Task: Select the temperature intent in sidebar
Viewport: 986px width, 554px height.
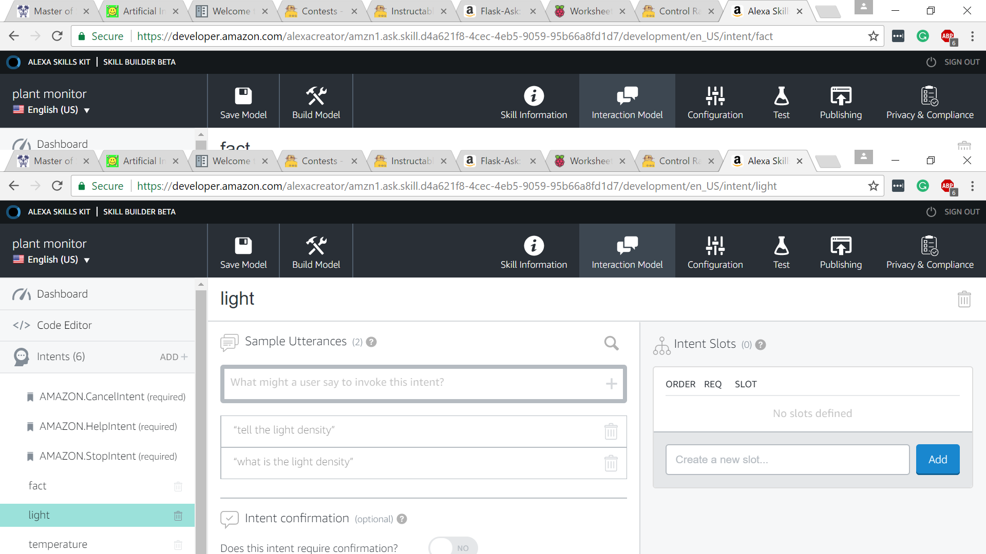Action: coord(58,544)
